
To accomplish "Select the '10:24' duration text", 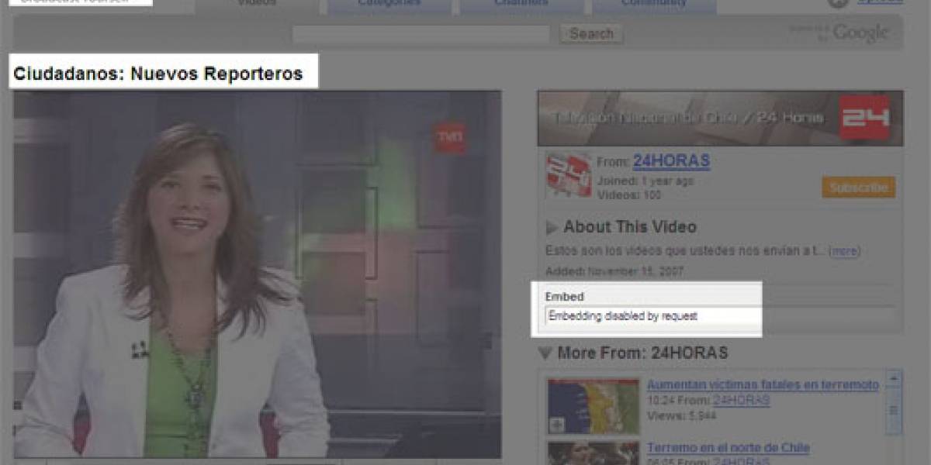I will coord(660,401).
